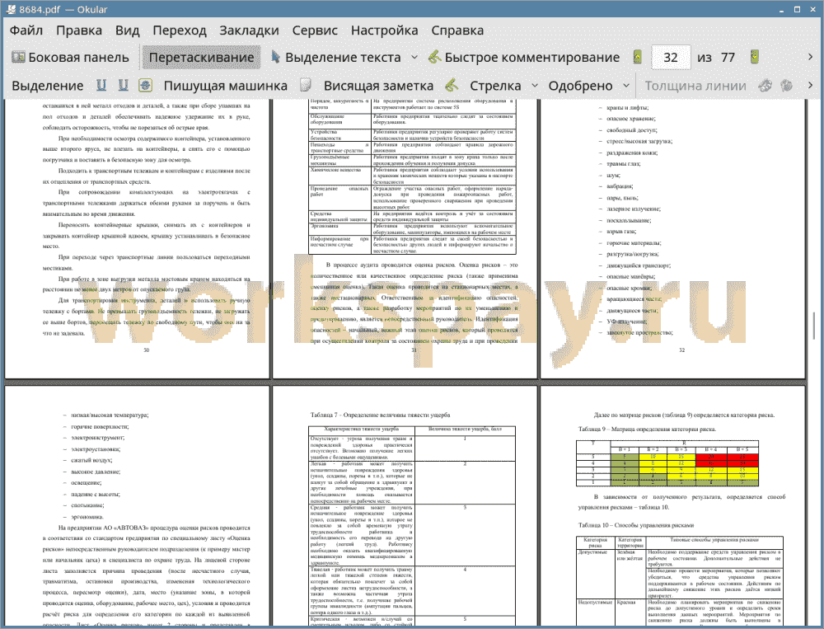The image size is (824, 629).
Task: Click the Okular app icon in title bar
Action: click(10, 9)
